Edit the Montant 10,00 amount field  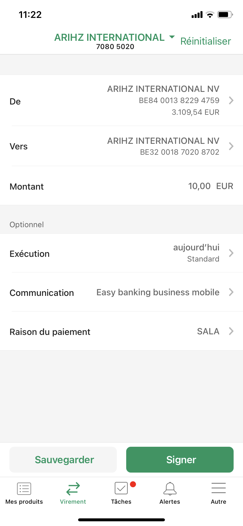click(199, 186)
